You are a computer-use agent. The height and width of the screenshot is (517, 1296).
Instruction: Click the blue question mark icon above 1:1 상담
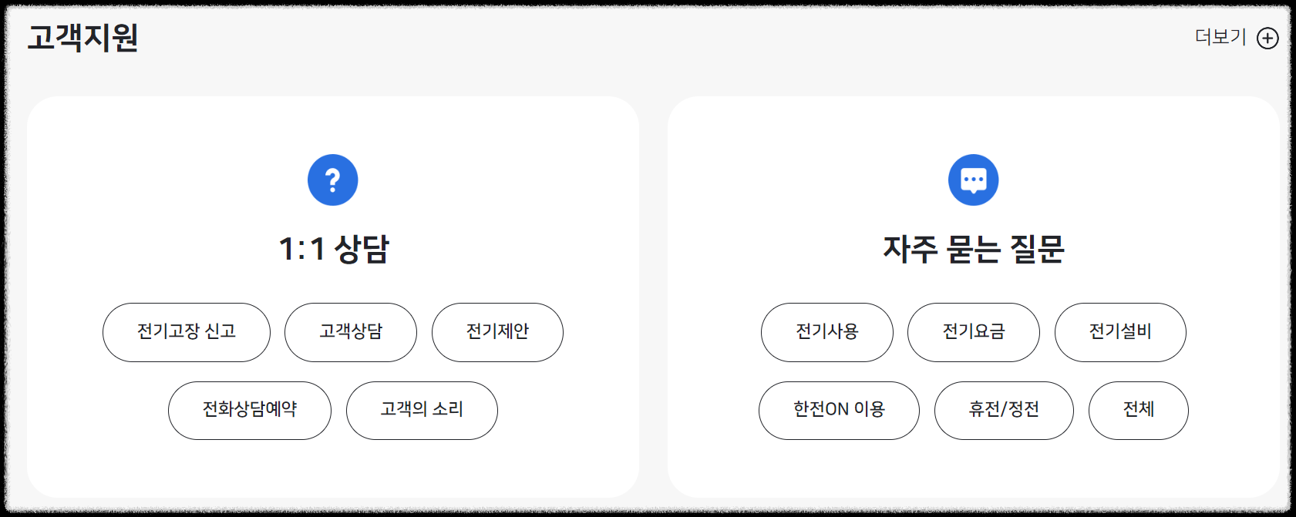click(333, 179)
